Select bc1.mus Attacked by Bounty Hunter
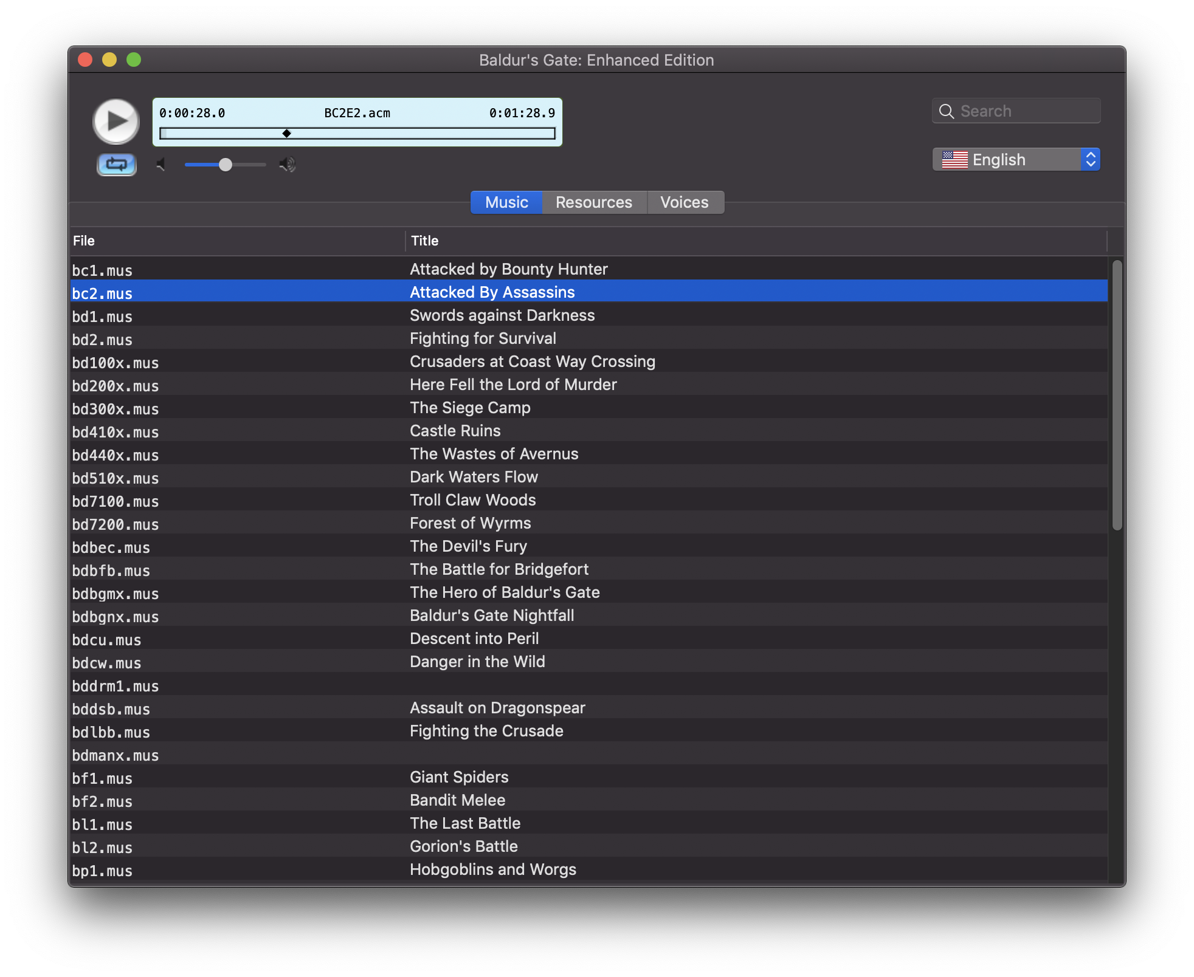Viewport: 1194px width, 977px height. 588,269
